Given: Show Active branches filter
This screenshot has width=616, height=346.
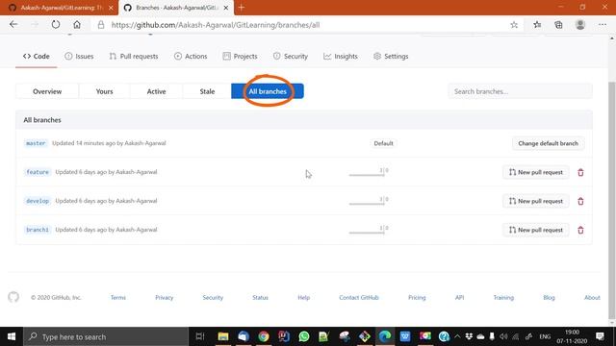Looking at the screenshot, I should point(156,91).
